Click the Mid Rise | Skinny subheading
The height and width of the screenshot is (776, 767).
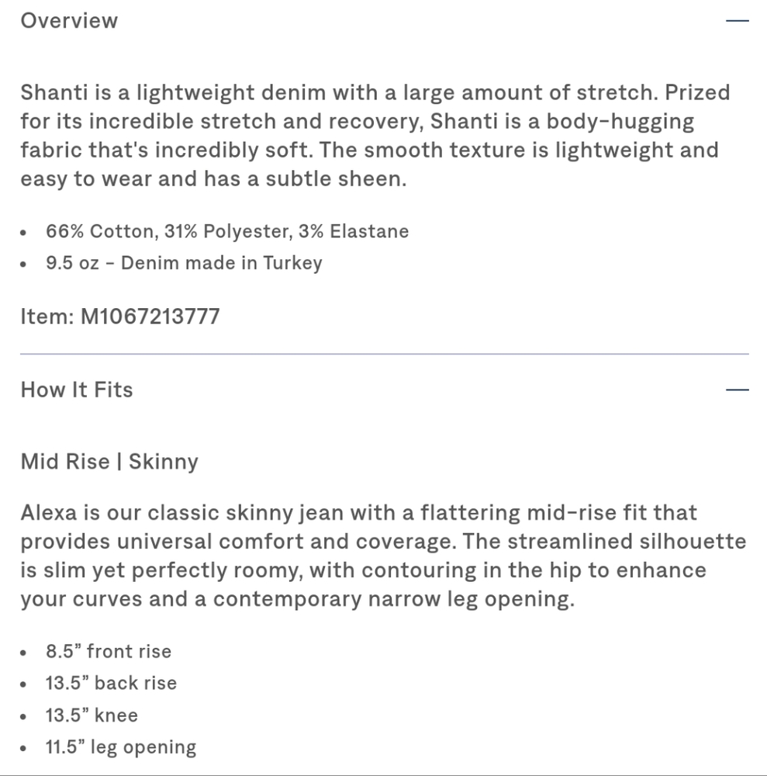[109, 462]
